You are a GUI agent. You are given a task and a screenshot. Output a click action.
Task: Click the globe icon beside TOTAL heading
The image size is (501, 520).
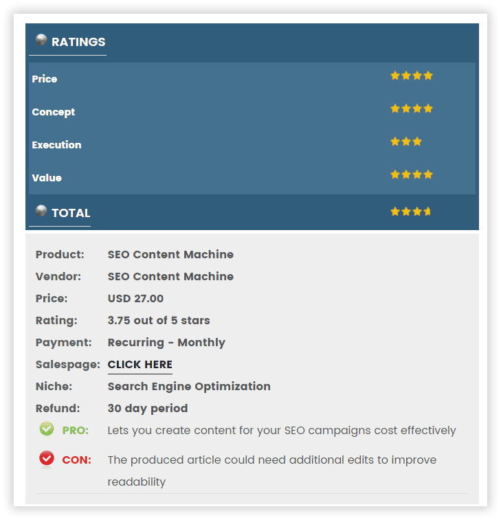tap(41, 211)
